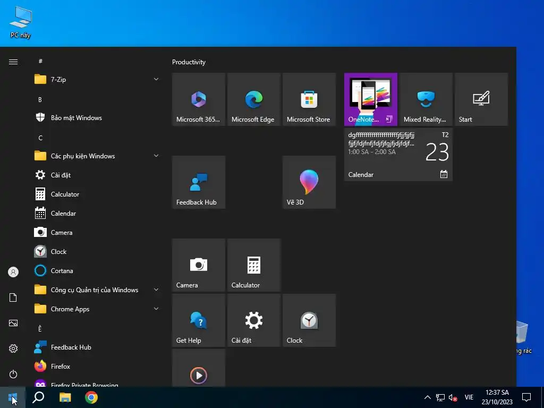Open the taskbar clock and date
This screenshot has height=408, width=544.
coord(497,397)
